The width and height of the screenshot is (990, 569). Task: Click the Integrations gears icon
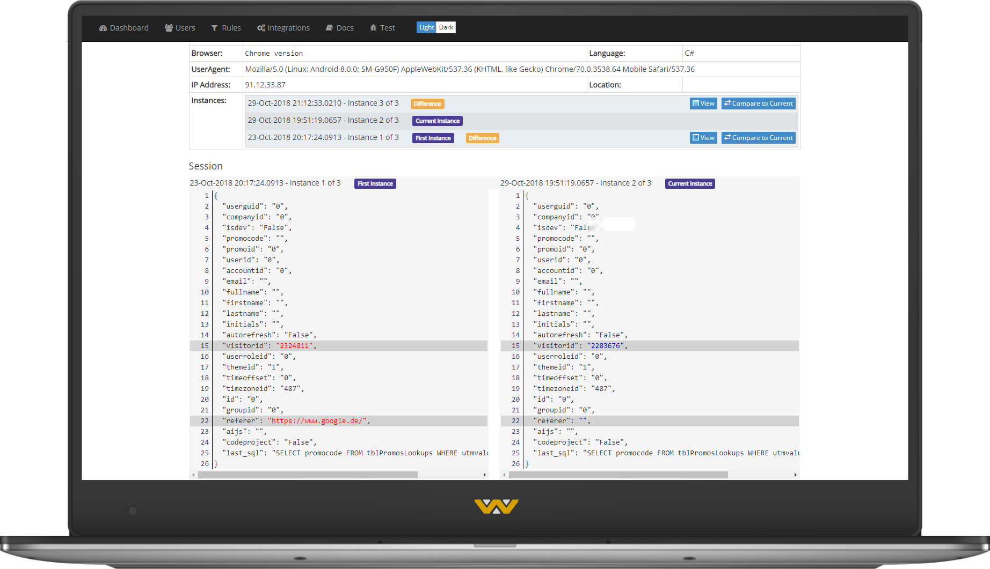261,28
